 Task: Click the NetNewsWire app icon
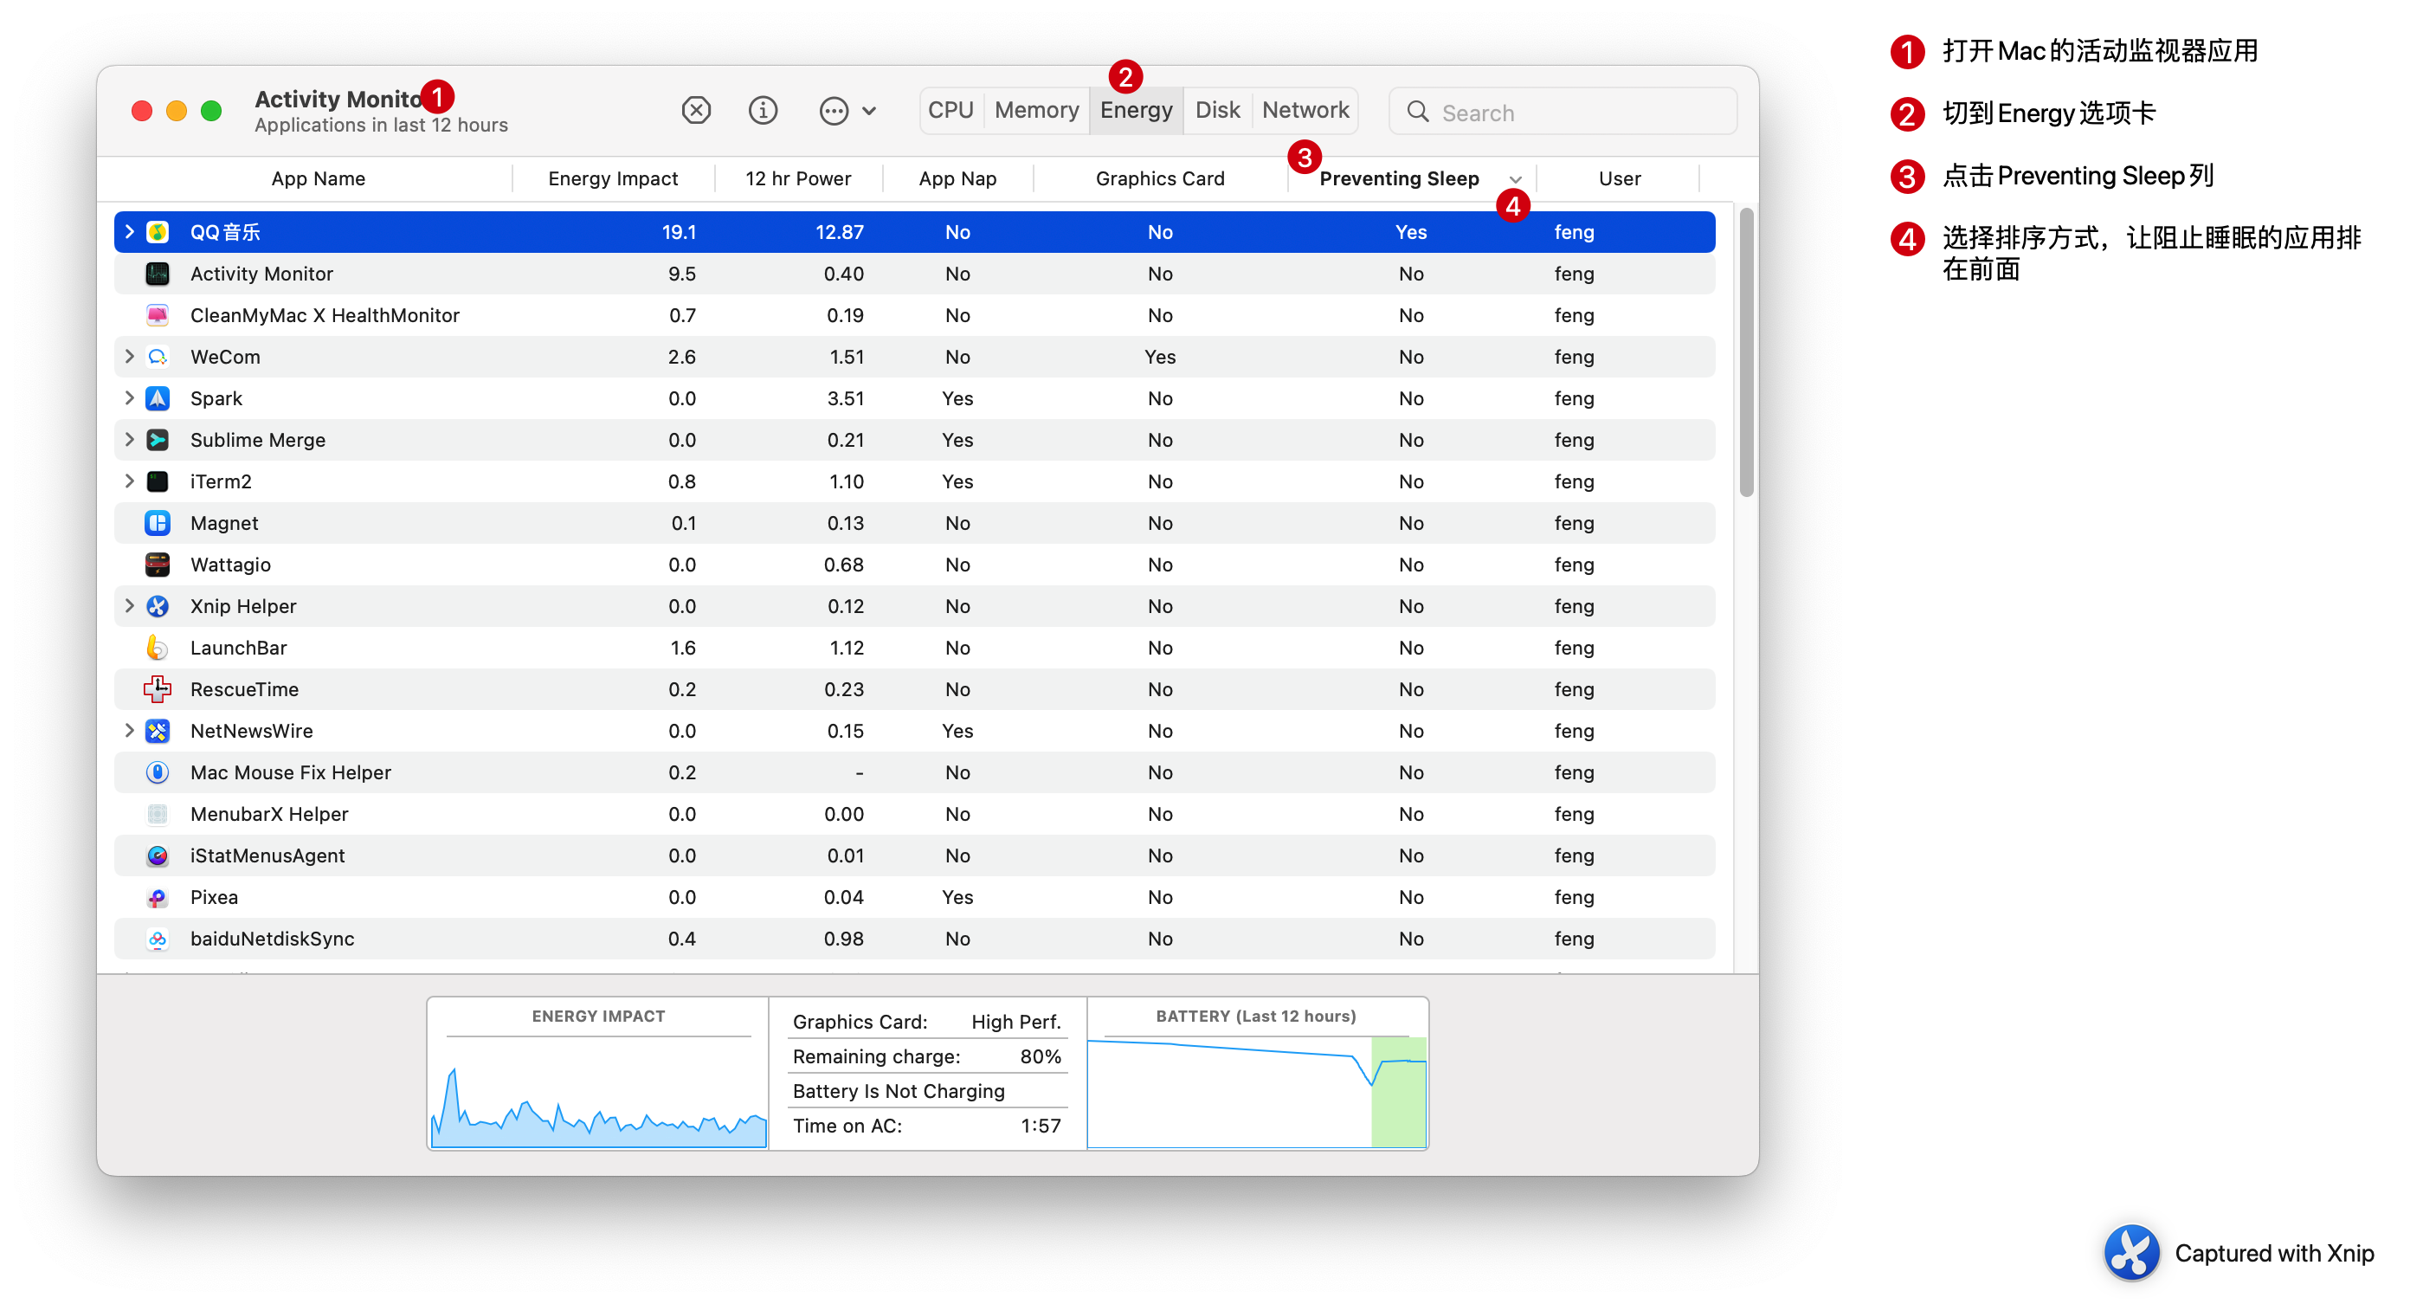[158, 730]
